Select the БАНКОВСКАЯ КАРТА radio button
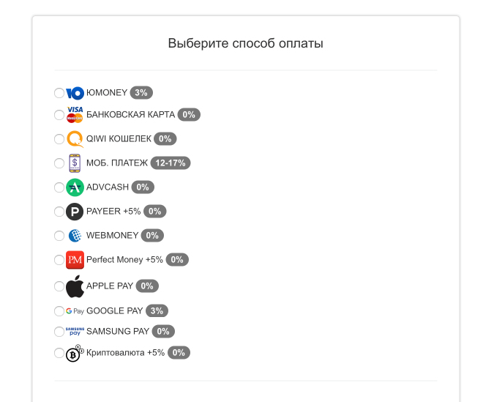 [59, 115]
